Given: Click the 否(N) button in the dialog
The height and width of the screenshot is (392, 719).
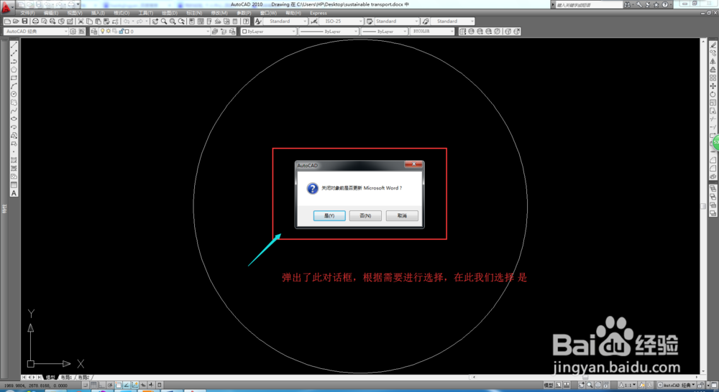Looking at the screenshot, I should (365, 215).
